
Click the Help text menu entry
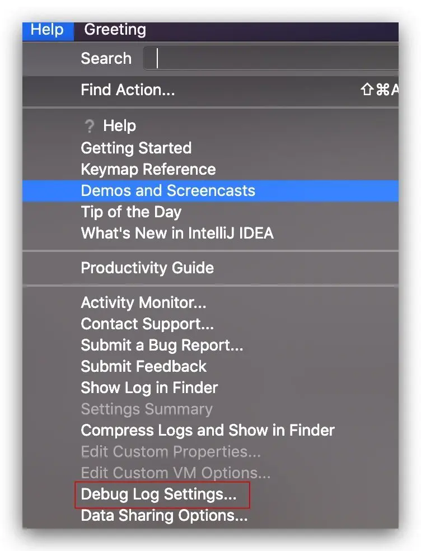coord(120,126)
